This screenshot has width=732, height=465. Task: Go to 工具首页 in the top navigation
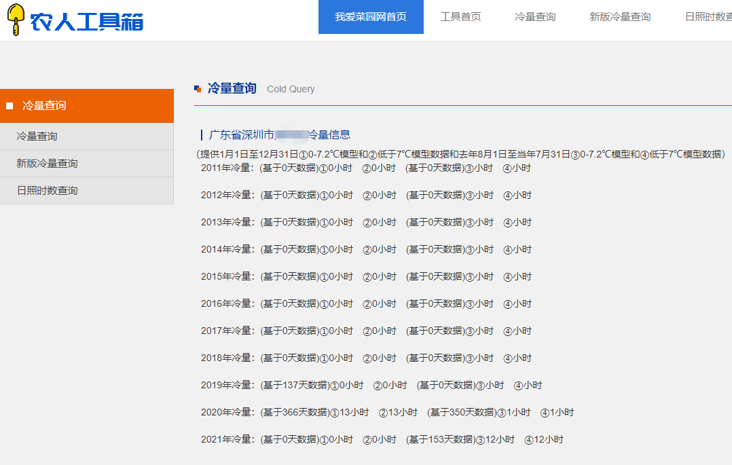pyautogui.click(x=460, y=17)
